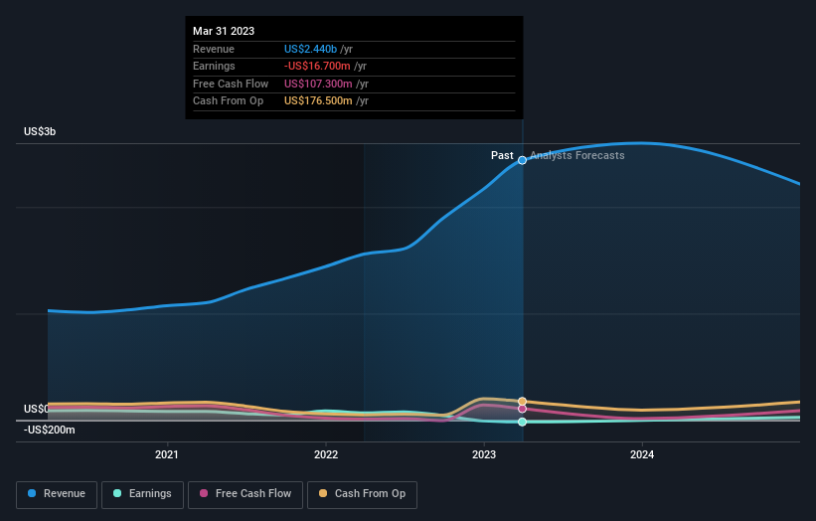Click the teal Earnings data point marker

522,423
